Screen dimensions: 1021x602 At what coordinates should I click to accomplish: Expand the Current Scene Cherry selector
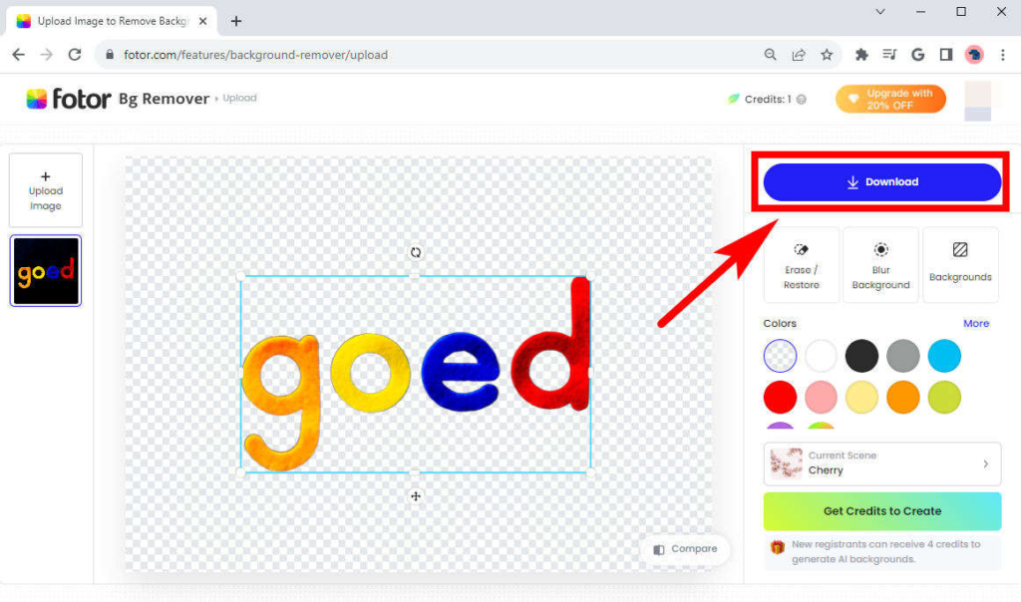coord(881,463)
